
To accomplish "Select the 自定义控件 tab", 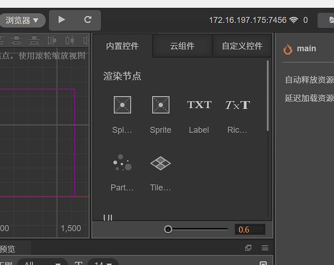I will point(242,46).
